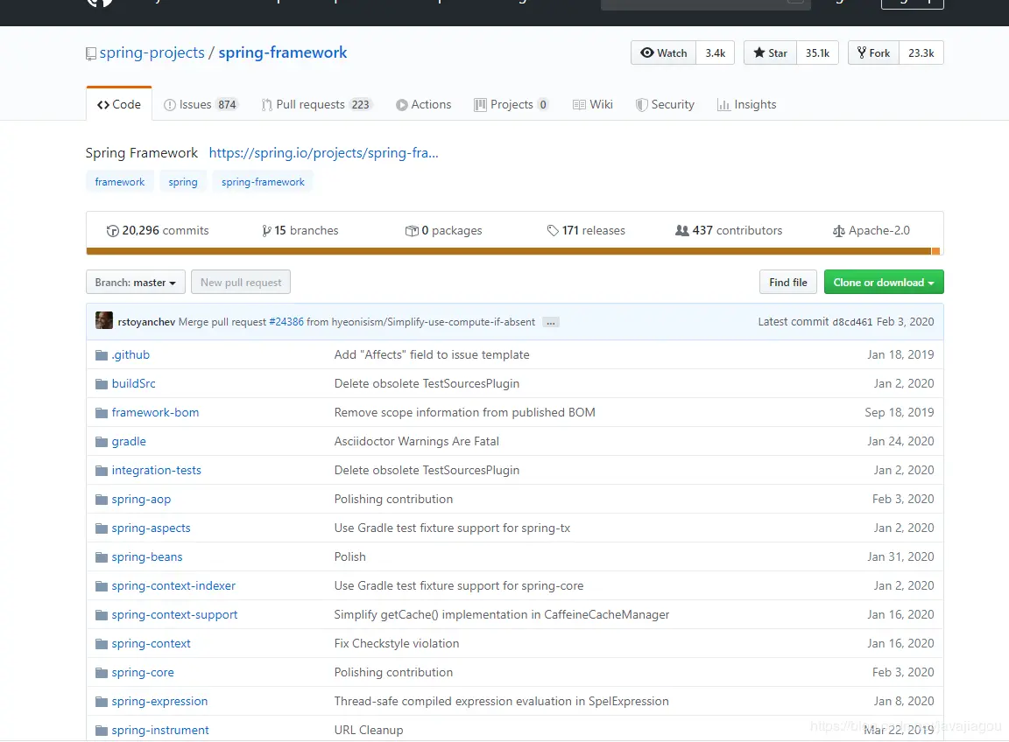Click the contributors people icon

click(x=682, y=230)
